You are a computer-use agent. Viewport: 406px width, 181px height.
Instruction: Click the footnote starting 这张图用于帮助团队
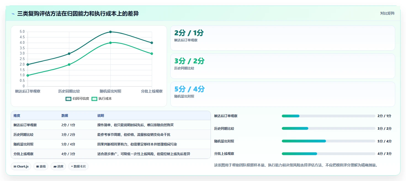(296, 165)
